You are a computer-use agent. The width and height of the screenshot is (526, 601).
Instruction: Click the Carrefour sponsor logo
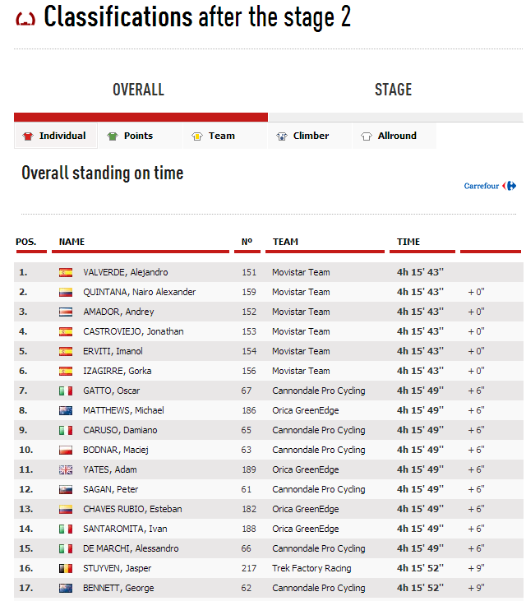point(490,186)
